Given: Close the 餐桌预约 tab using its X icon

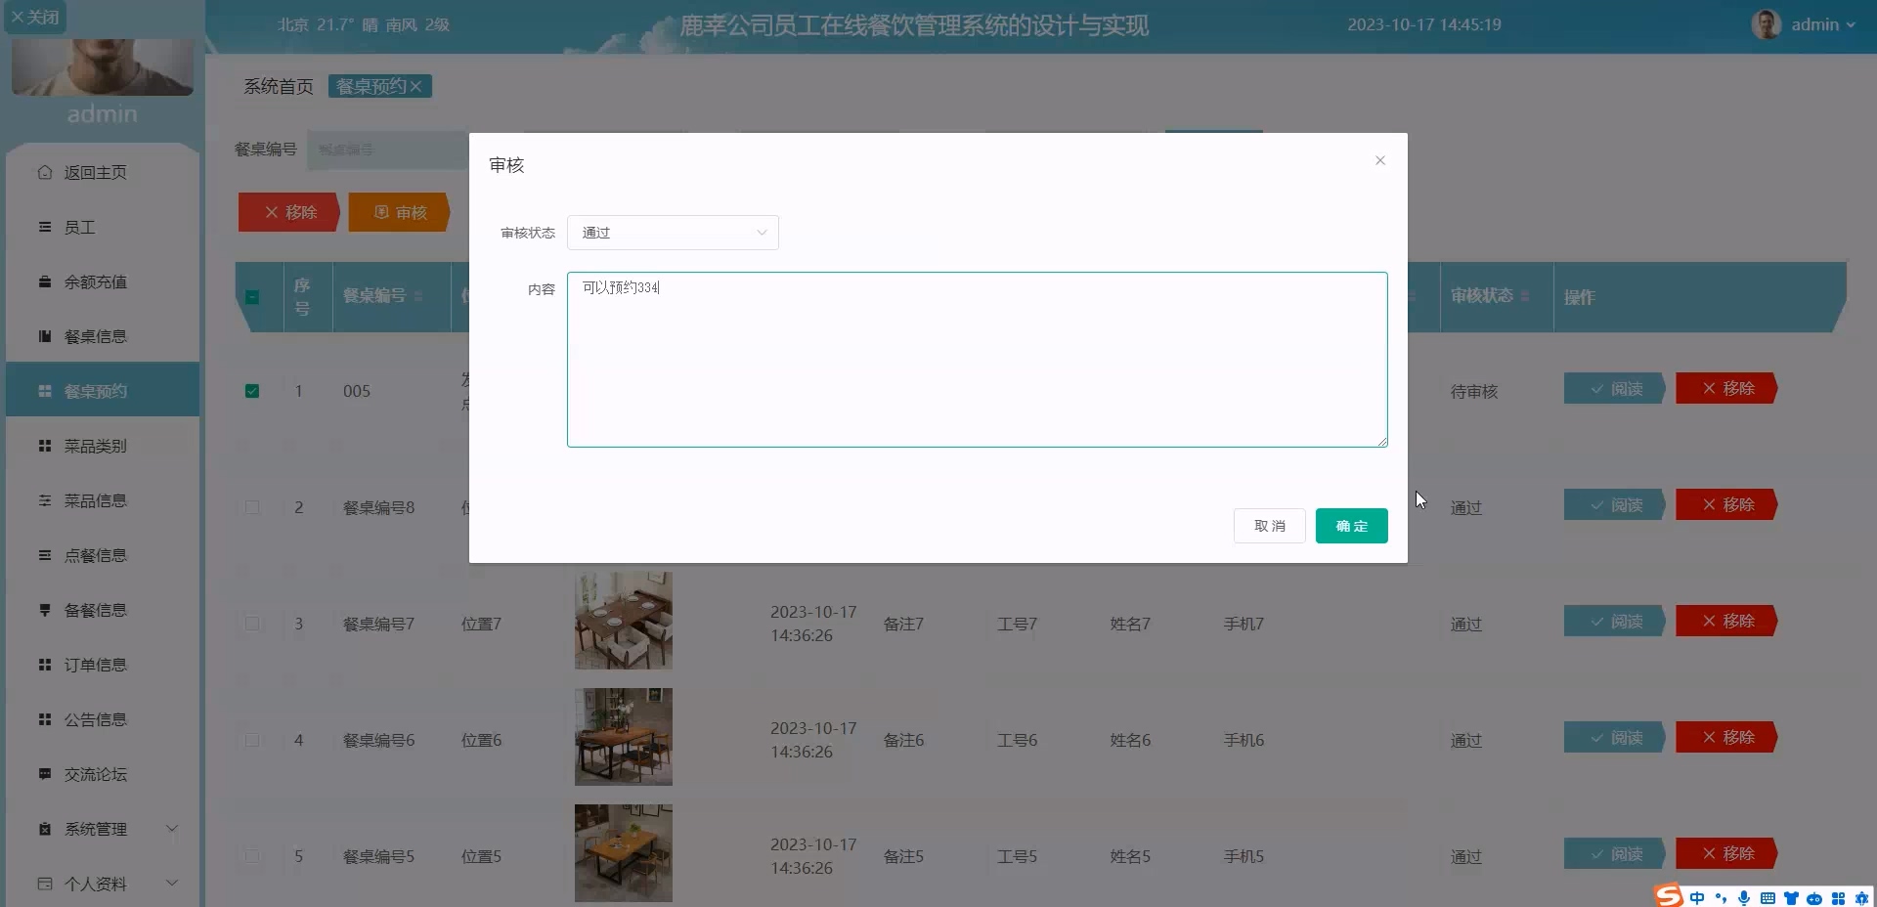Looking at the screenshot, I should click(416, 87).
